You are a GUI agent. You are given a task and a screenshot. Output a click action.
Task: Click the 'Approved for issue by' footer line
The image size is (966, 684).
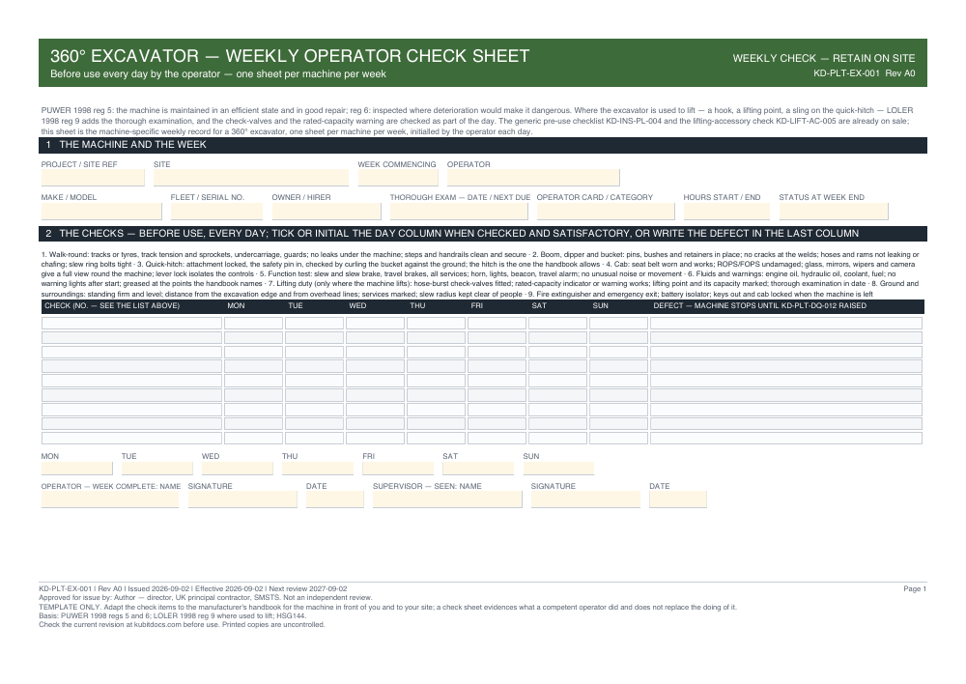206,598
